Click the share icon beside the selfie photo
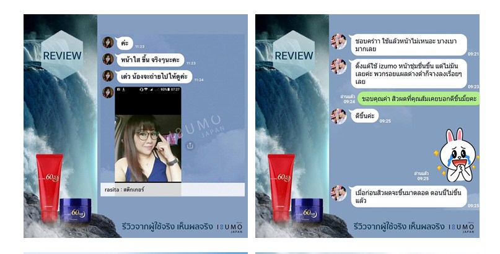Image resolution: width=500 pixels, height=254 pixels. pos(190,146)
